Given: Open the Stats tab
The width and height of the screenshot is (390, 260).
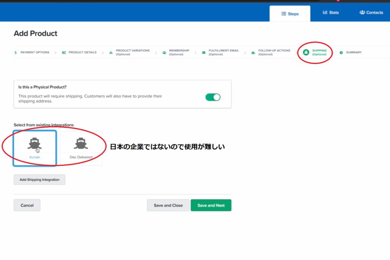Looking at the screenshot, I should (331, 13).
